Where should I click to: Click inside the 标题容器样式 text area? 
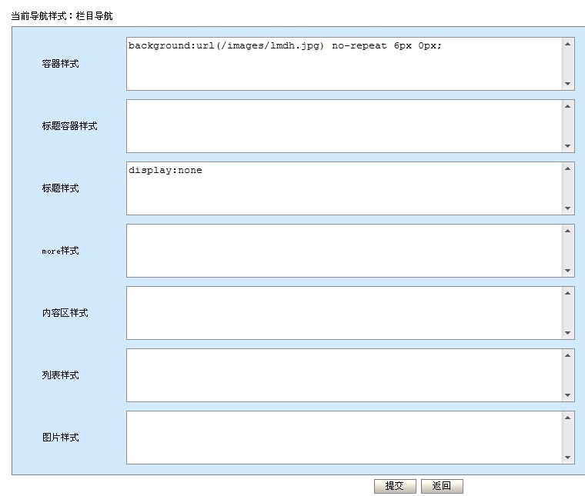pyautogui.click(x=344, y=126)
